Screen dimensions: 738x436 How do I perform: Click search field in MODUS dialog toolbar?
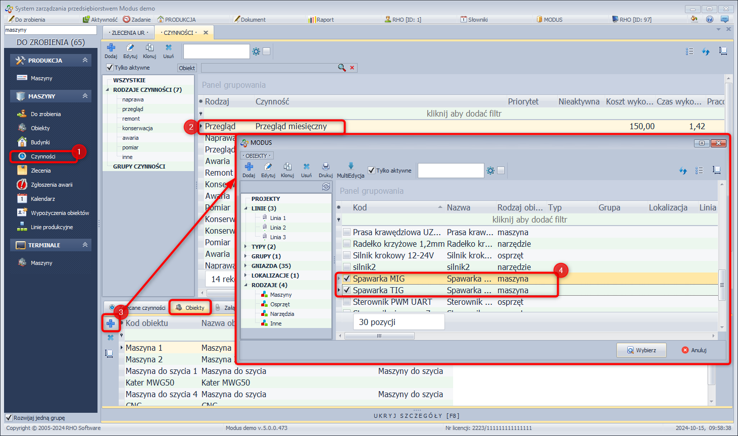[451, 171]
